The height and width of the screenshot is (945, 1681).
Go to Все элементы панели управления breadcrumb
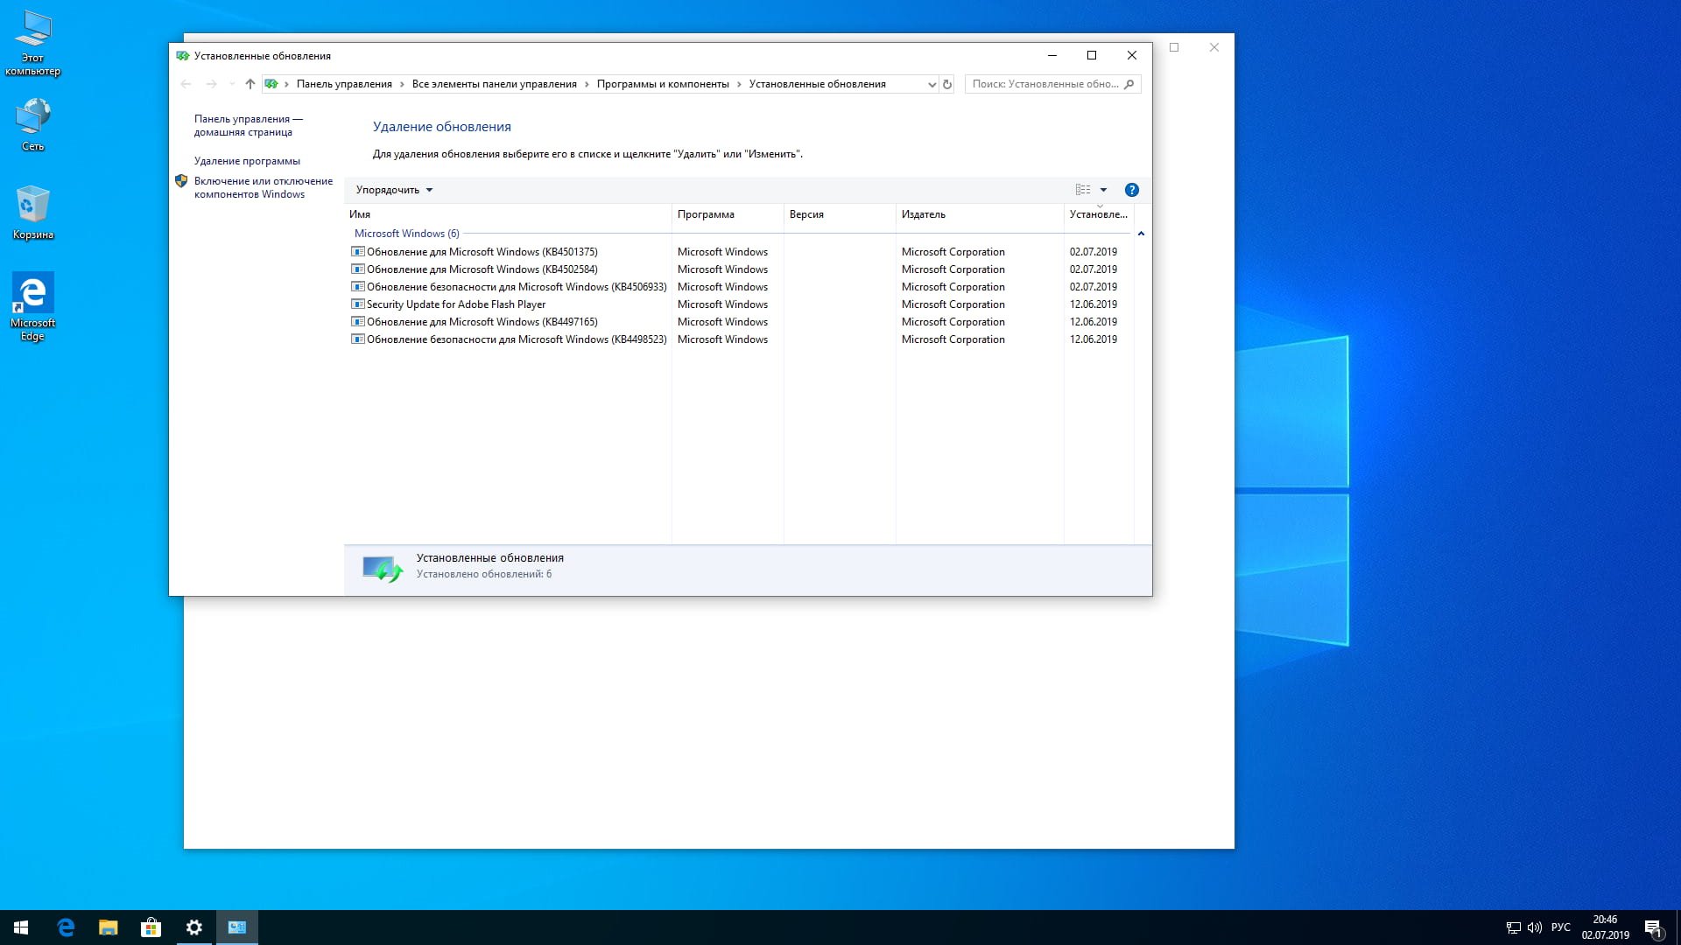494,84
